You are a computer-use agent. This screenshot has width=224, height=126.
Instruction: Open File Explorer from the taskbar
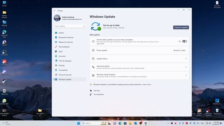click(x=130, y=123)
